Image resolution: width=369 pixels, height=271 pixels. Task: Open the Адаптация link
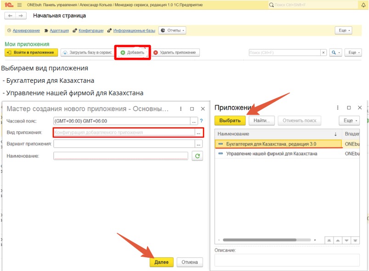point(59,30)
